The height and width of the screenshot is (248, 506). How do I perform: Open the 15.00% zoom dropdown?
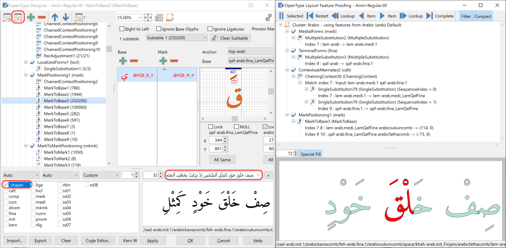139,17
